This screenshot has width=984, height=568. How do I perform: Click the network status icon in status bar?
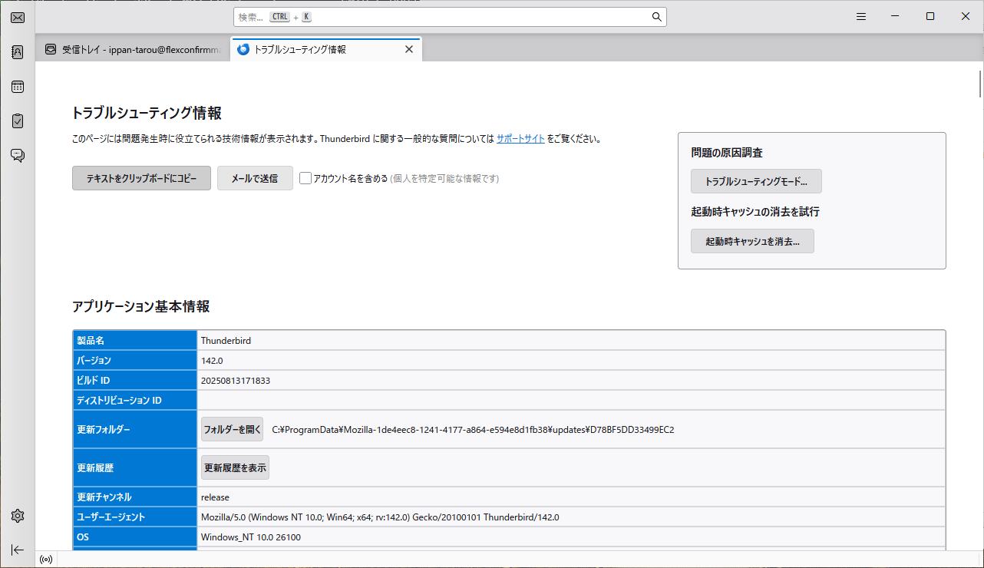tap(45, 559)
